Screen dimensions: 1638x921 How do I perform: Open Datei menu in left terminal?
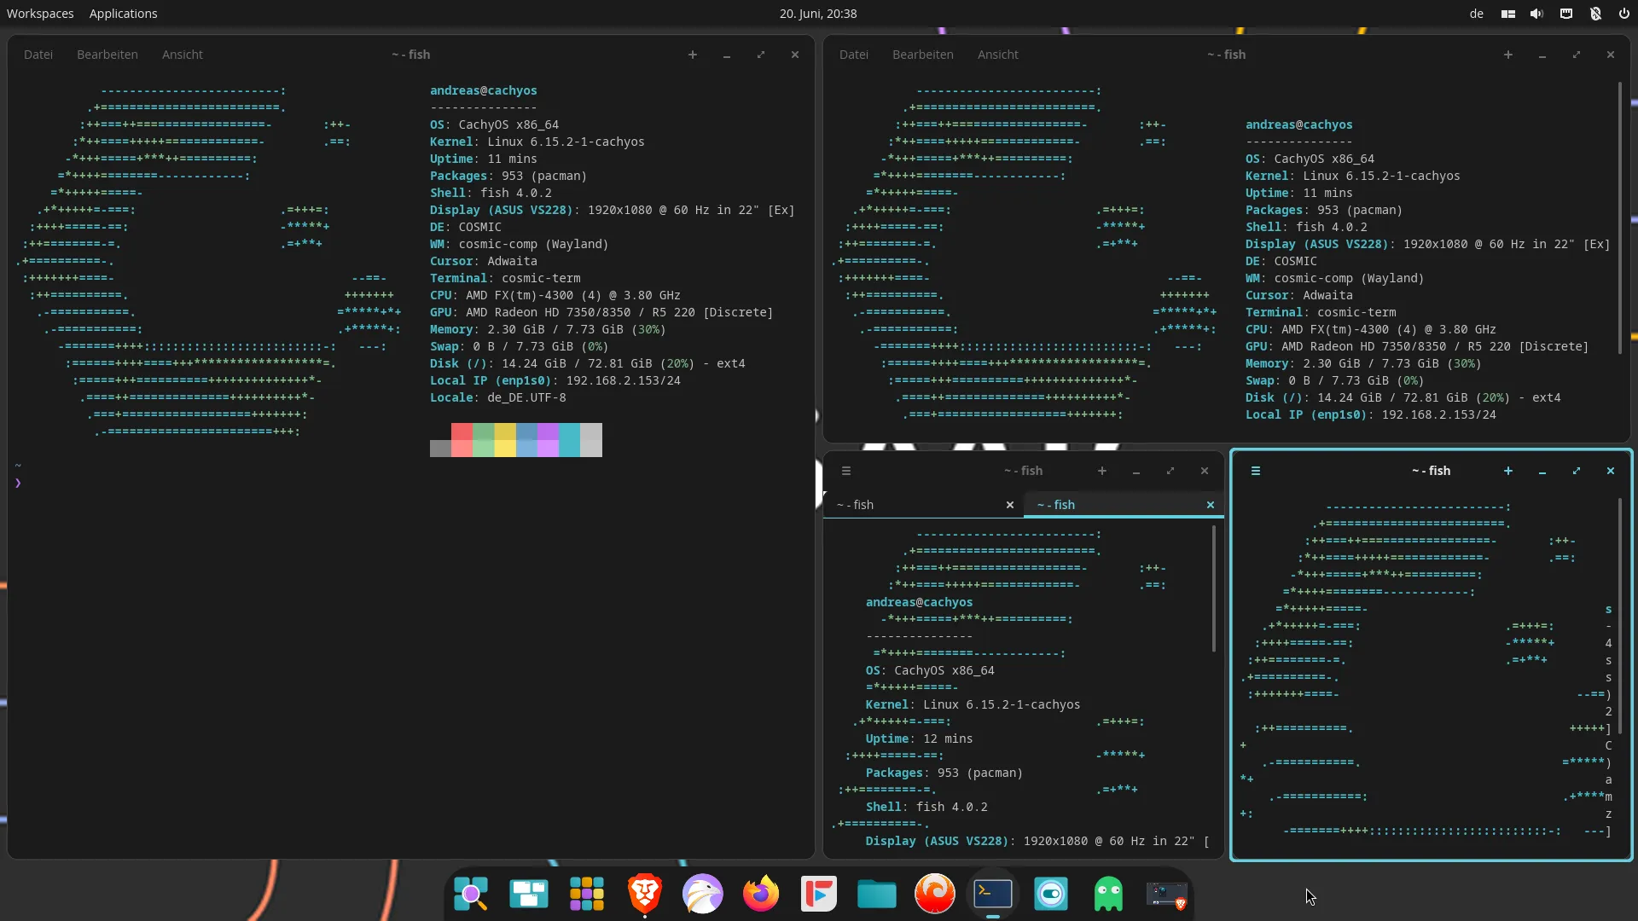[38, 55]
